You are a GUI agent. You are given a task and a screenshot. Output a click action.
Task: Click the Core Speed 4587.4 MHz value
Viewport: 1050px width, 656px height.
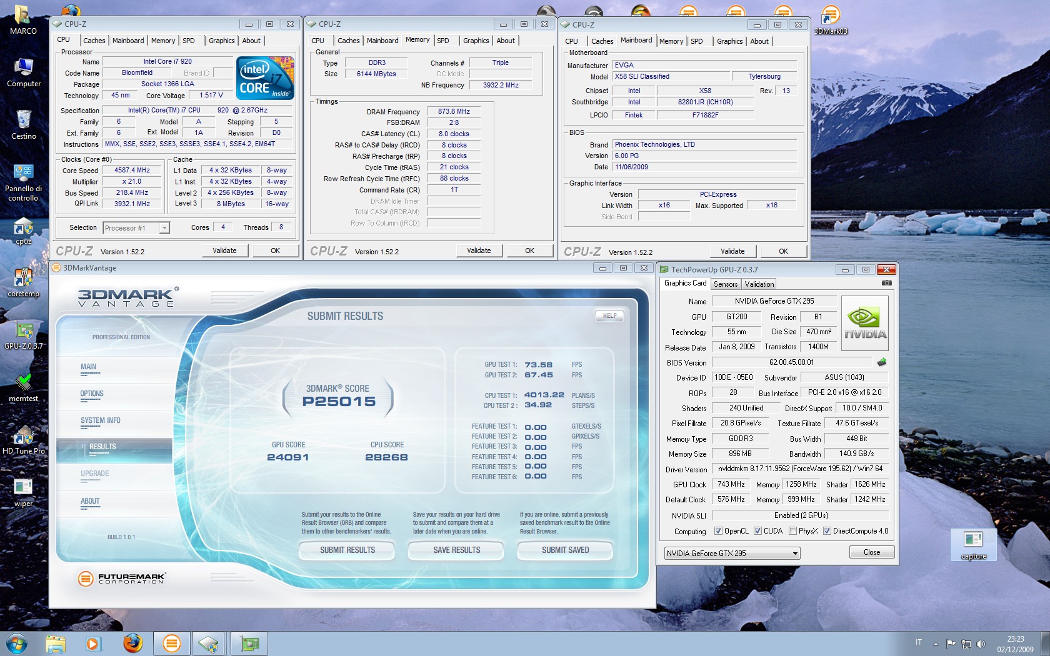pos(132,171)
